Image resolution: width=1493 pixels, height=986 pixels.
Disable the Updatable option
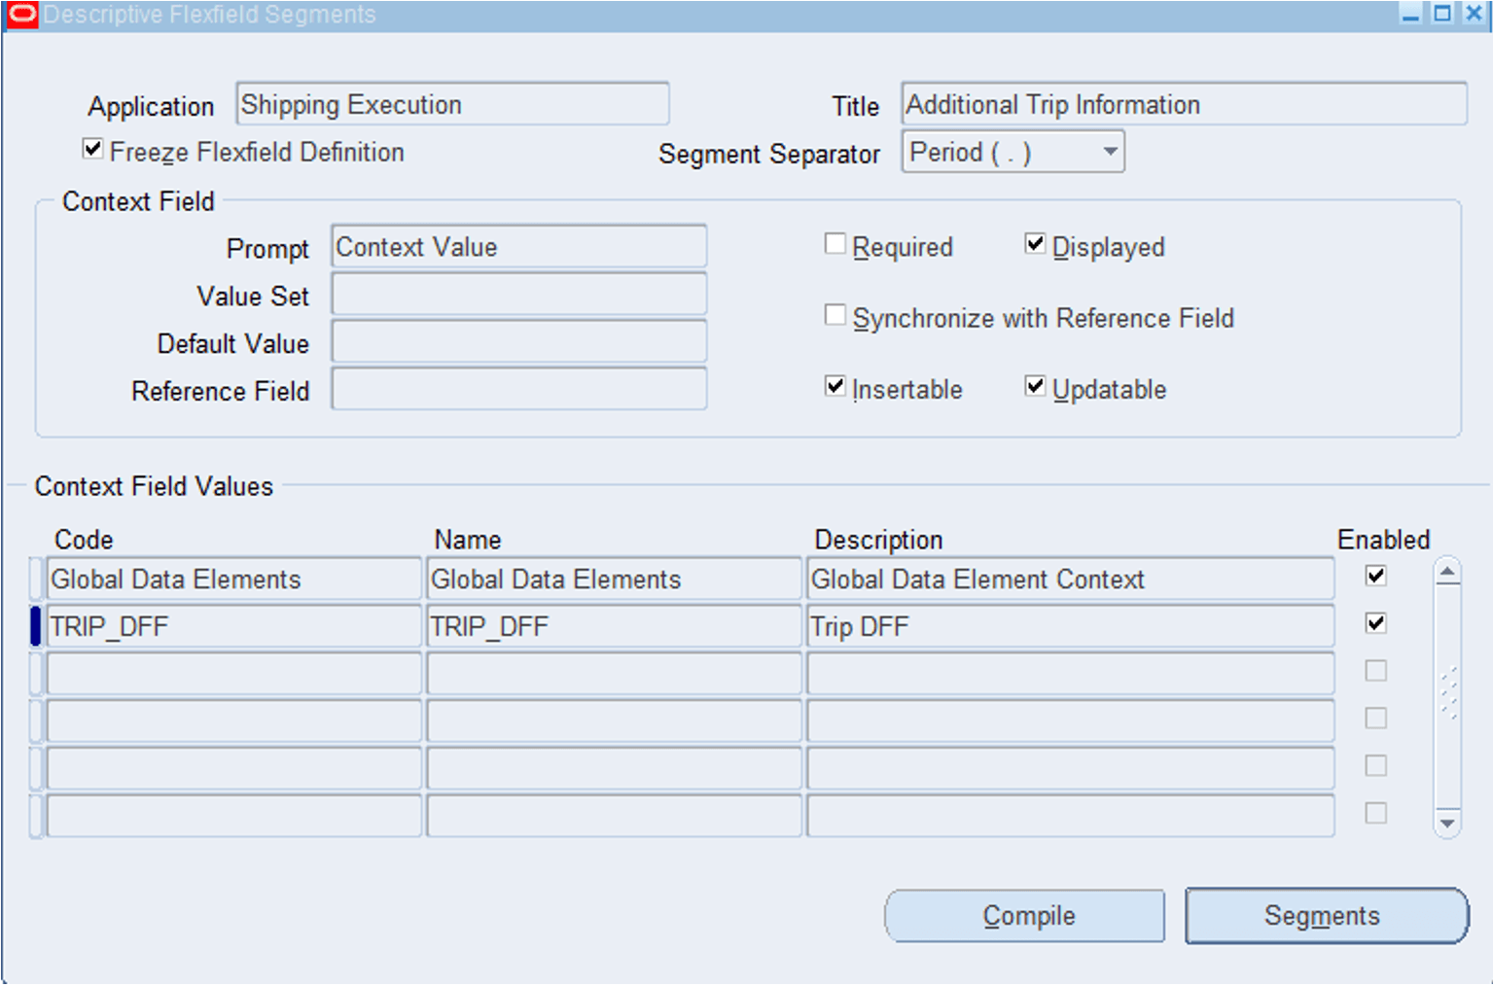tap(1035, 386)
